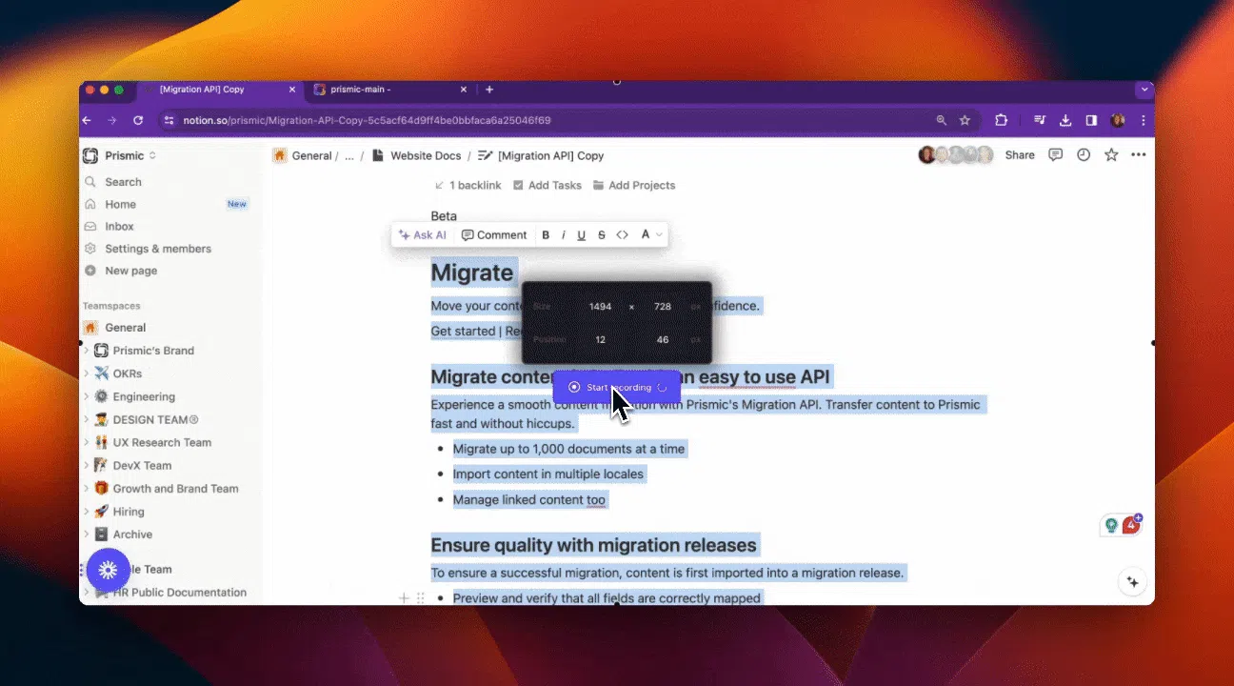Format selected text as inline code
Viewport: 1234px width, 686px height.
pos(623,234)
